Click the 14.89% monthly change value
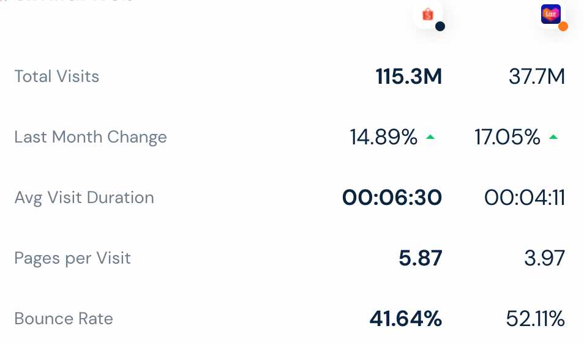Screen dimensions: 584x345 (384, 137)
